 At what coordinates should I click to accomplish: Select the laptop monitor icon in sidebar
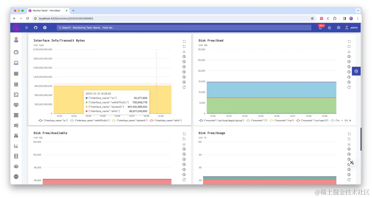pyautogui.click(x=16, y=63)
